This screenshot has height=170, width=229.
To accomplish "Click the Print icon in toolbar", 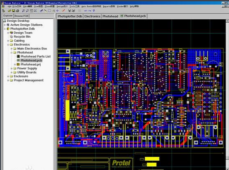I will coord(18,11).
